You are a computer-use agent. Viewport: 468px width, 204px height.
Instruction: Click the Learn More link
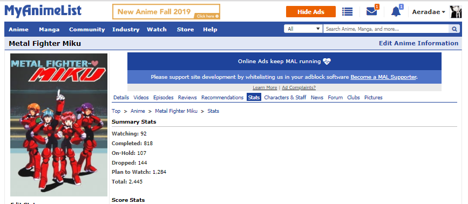click(264, 87)
